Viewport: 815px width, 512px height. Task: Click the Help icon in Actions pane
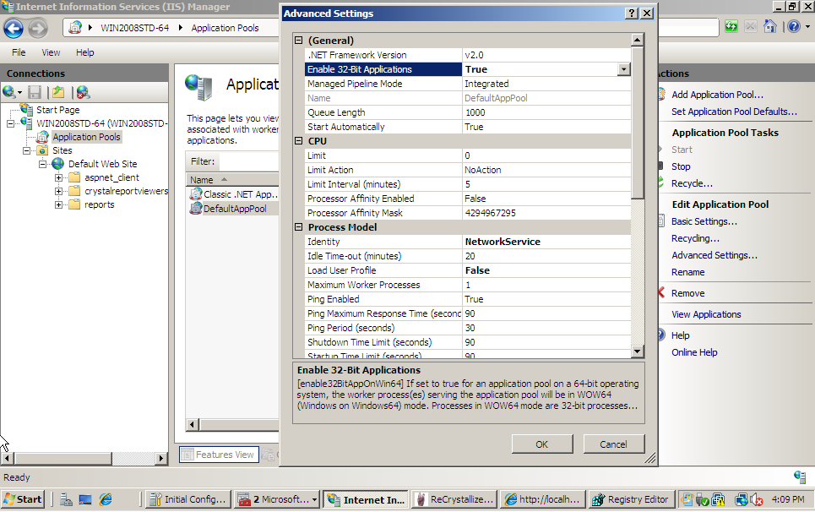click(x=661, y=335)
